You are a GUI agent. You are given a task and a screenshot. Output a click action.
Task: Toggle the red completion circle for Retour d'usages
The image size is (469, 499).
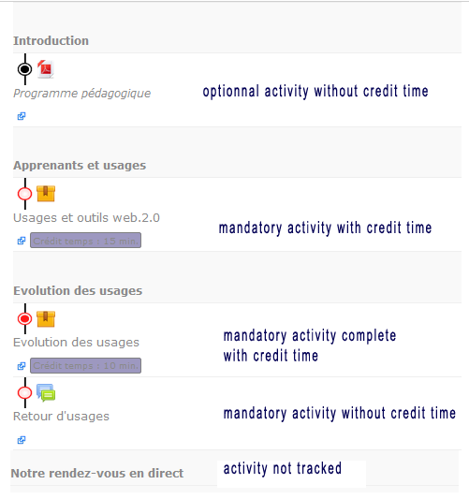pyautogui.click(x=25, y=393)
